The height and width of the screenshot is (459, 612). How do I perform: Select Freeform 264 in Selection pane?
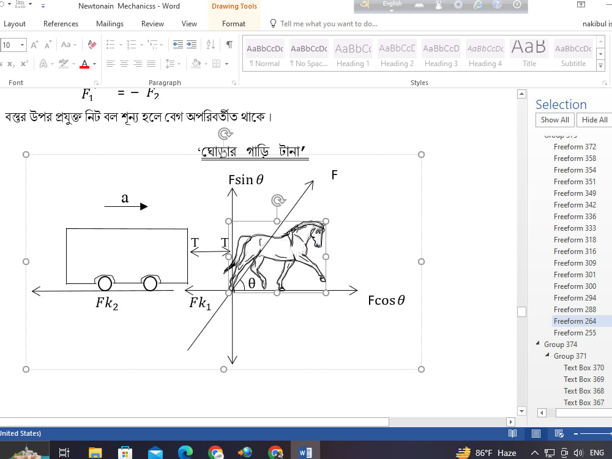point(575,321)
